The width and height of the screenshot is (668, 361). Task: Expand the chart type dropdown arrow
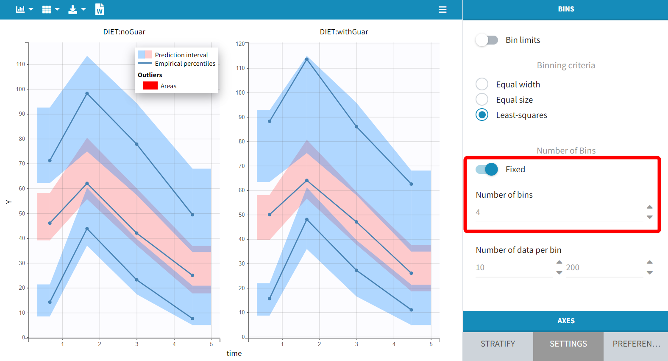31,9
